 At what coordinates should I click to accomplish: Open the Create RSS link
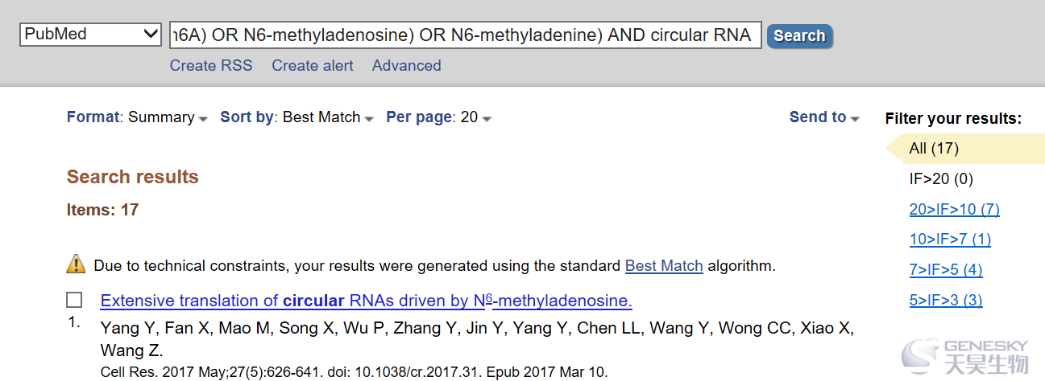(211, 66)
